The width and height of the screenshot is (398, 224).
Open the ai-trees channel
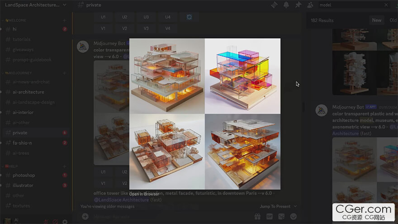pyautogui.click(x=36, y=153)
